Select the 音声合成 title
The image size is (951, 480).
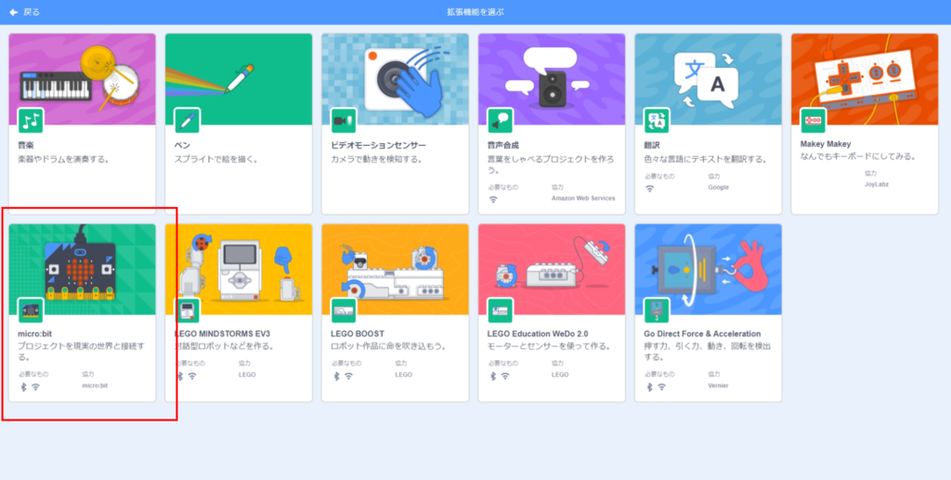point(503,145)
